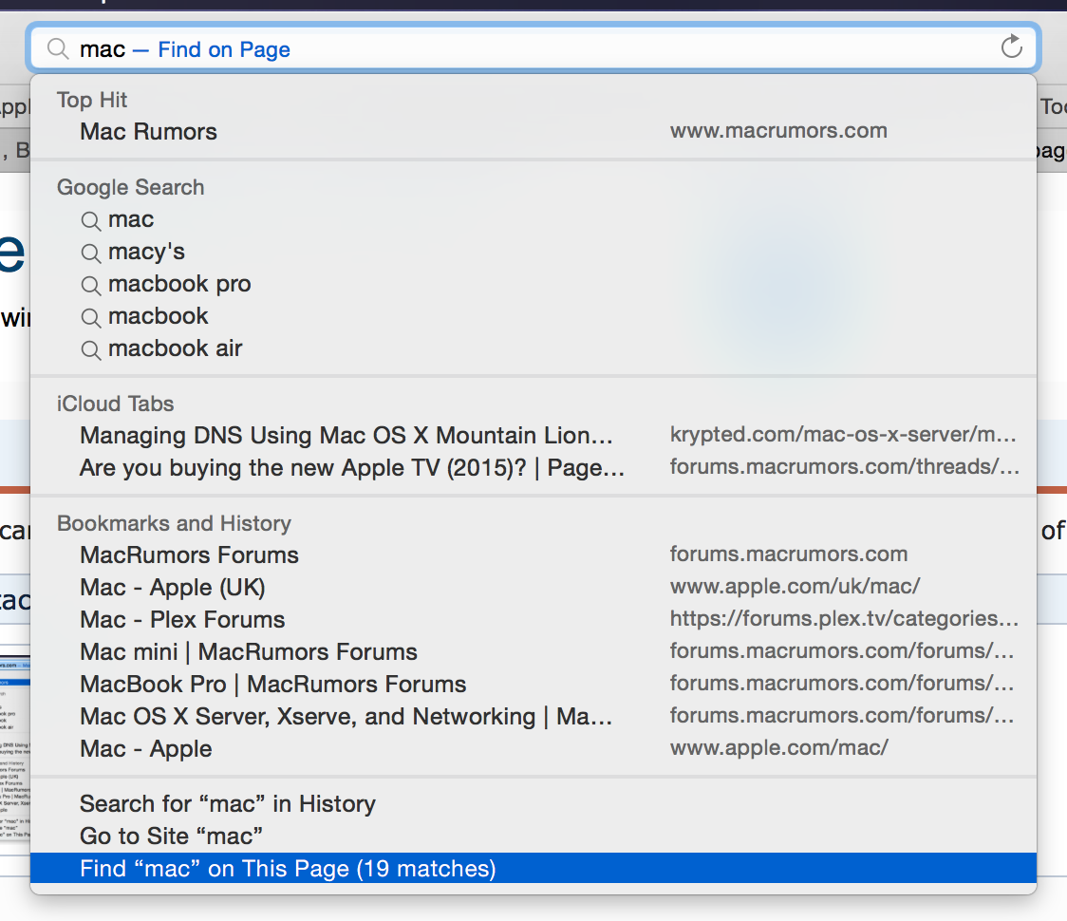Viewport: 1067px width, 921px height.
Task: Choose the 'macbook air' search suggestion
Action: pyautogui.click(x=533, y=348)
